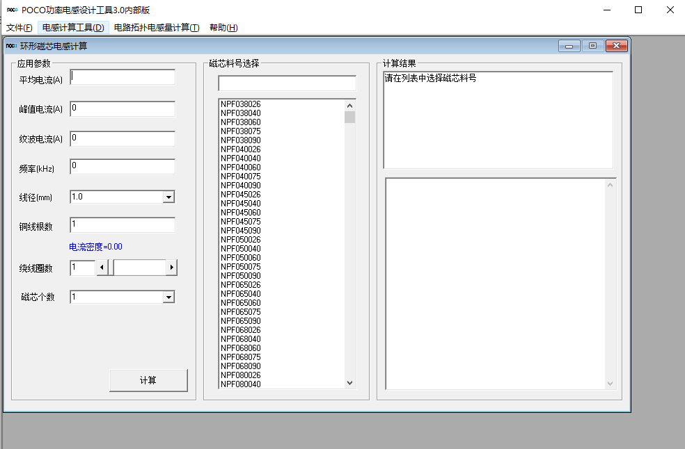Open the 电路拓扑电感量计算(T) menu
The image size is (685, 449).
coord(157,28)
